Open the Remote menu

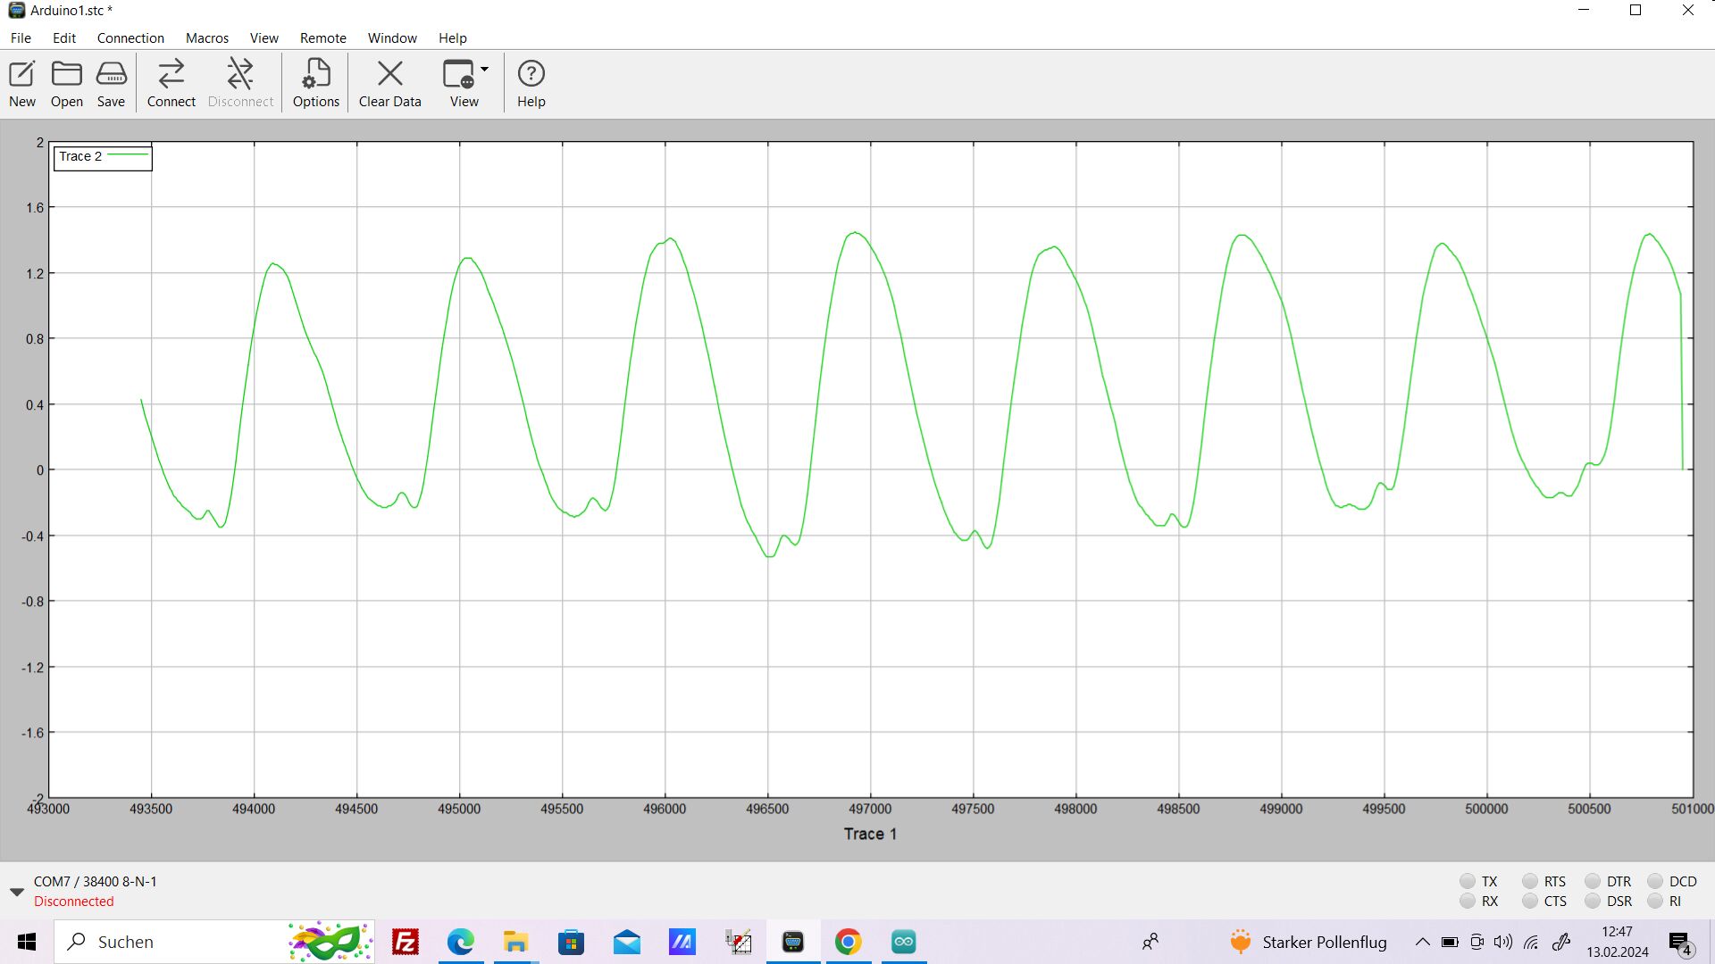tap(322, 37)
